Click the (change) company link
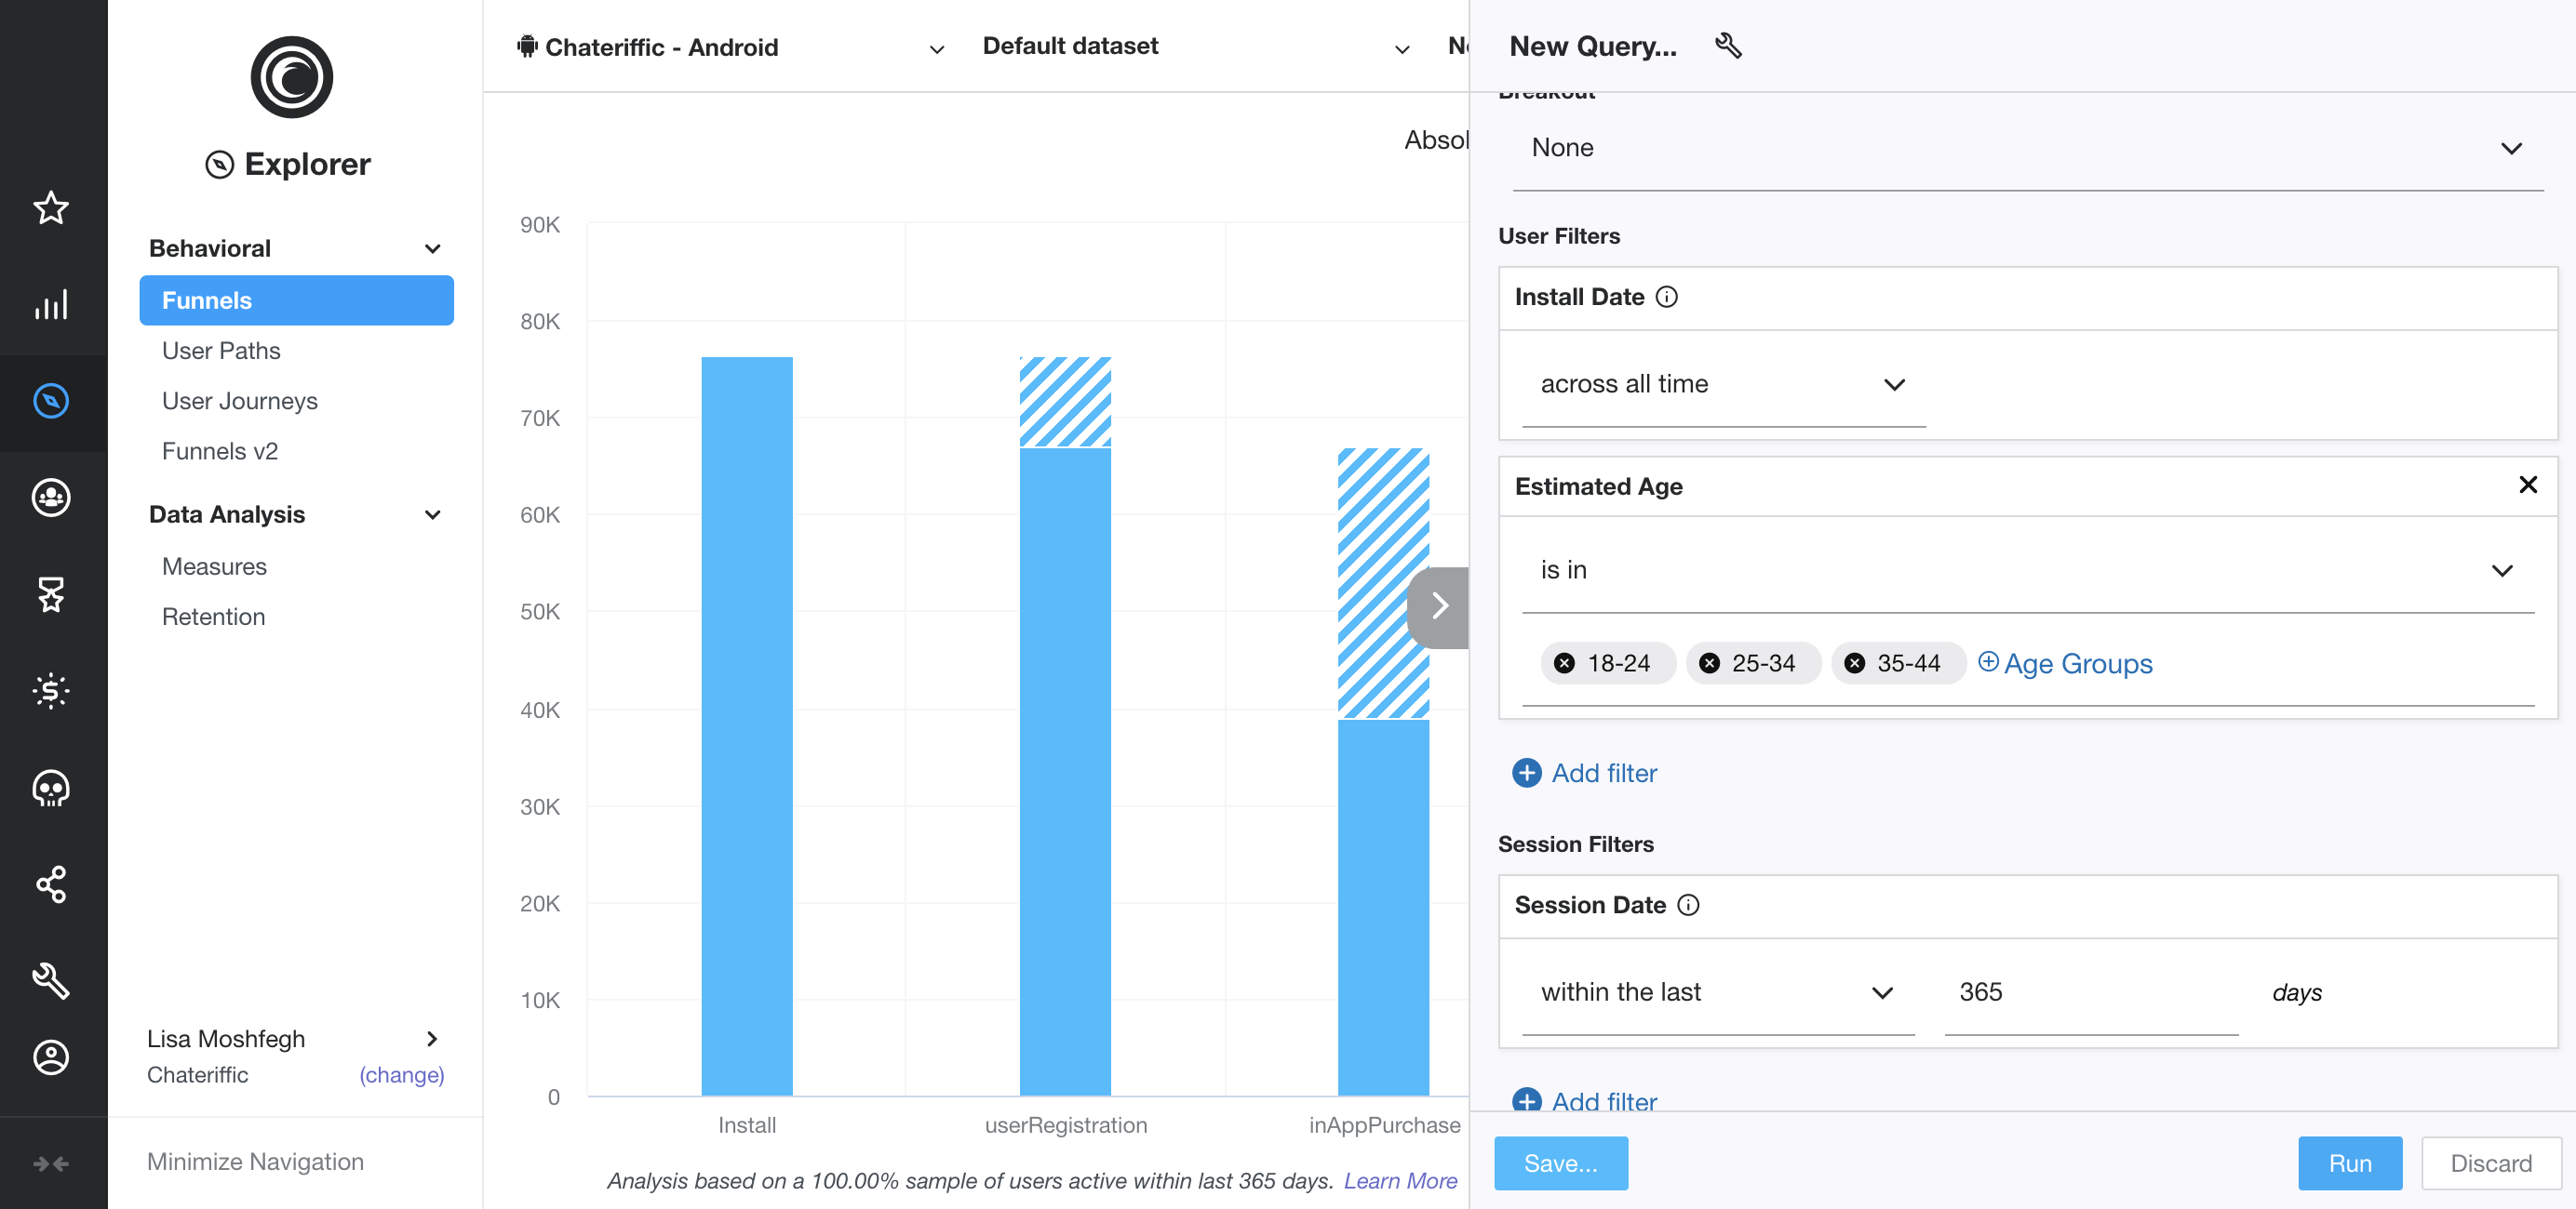This screenshot has width=2576, height=1209. 402,1075
